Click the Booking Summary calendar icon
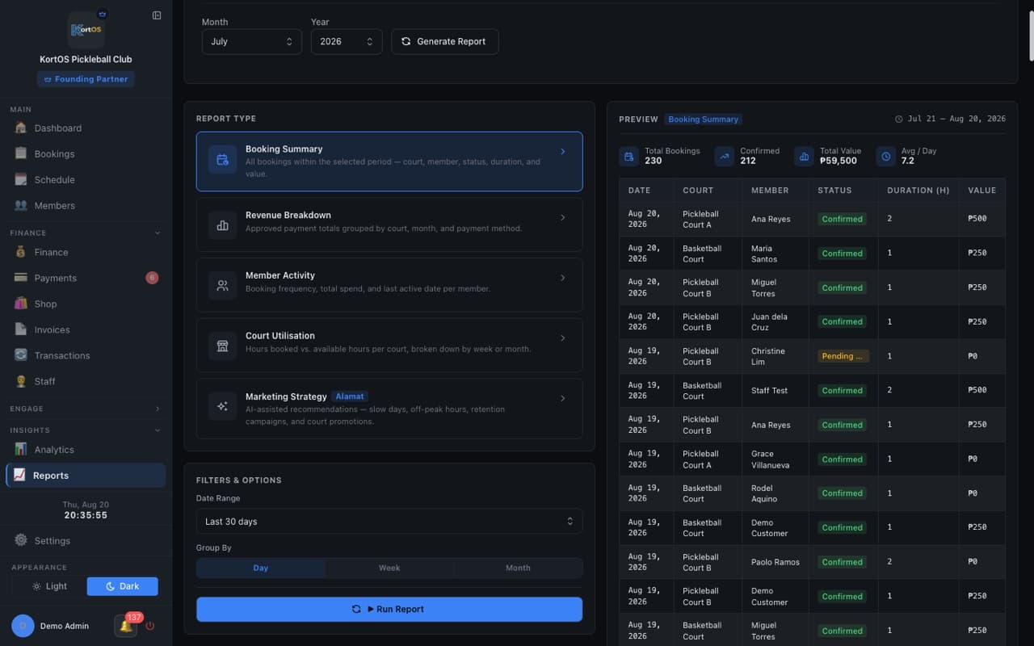This screenshot has width=1034, height=646. pyautogui.click(x=223, y=160)
